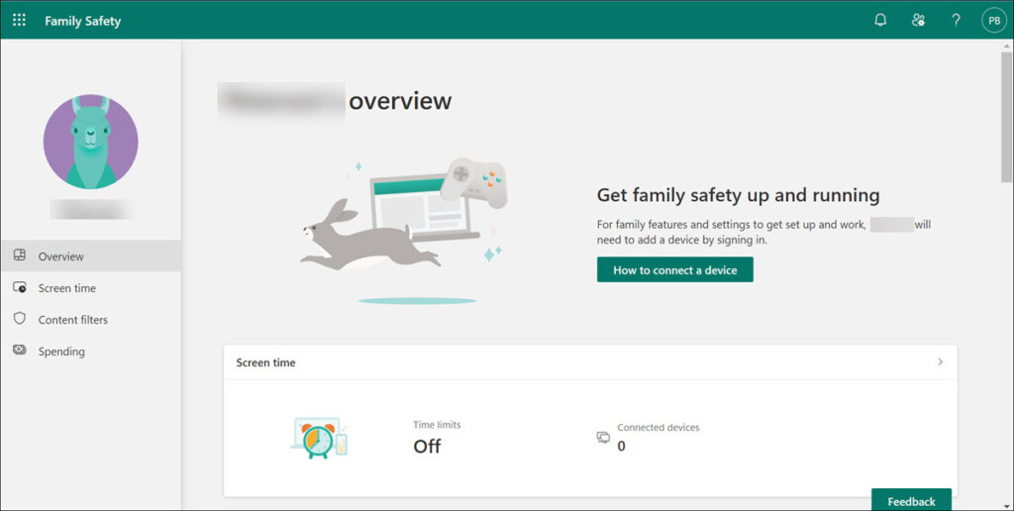
Task: Click the scrollbar up arrow
Action: click(1007, 46)
